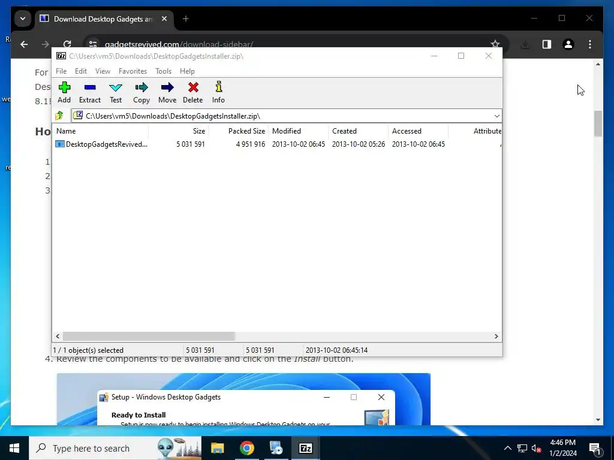Open the View menu
614x460 pixels.
pos(103,71)
